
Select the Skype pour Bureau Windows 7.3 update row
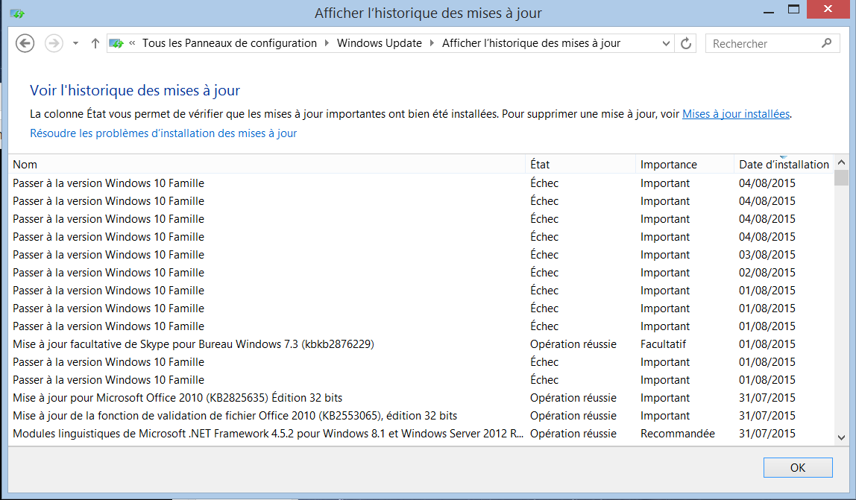point(421,344)
